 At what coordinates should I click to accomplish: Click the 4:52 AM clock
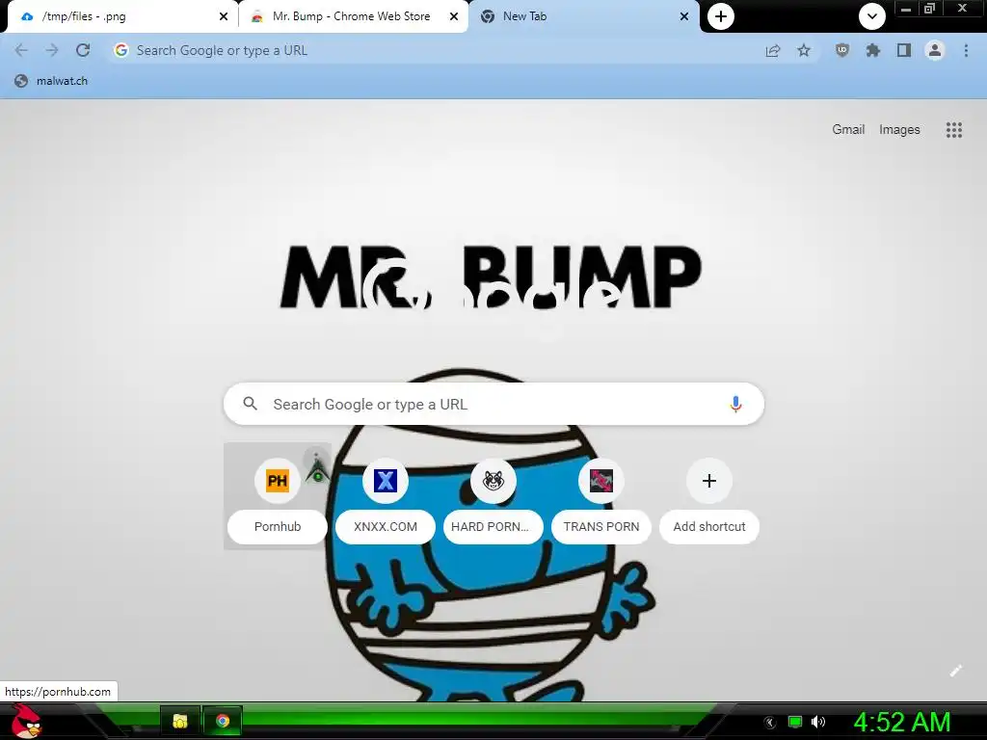pyautogui.click(x=901, y=722)
